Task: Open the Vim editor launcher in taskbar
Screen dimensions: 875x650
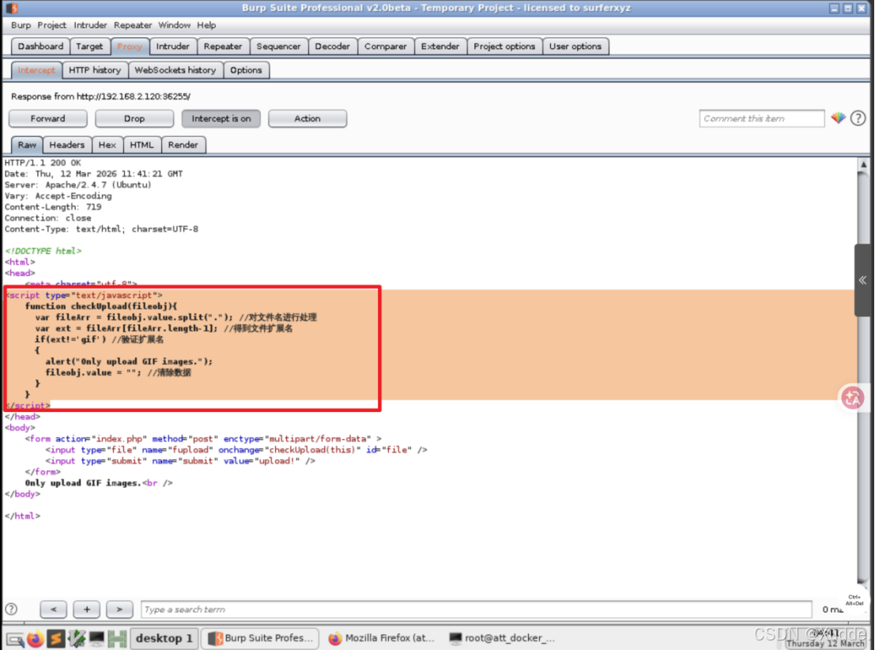Action: click(x=77, y=638)
